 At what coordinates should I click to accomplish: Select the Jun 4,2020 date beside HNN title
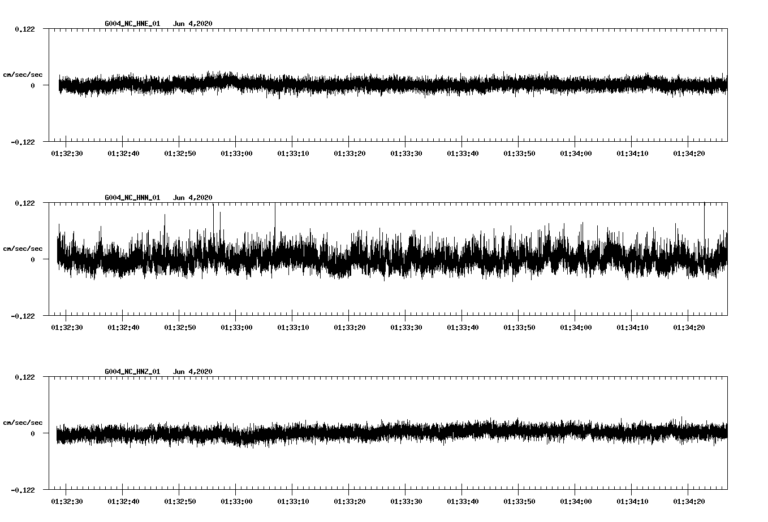pyautogui.click(x=193, y=198)
